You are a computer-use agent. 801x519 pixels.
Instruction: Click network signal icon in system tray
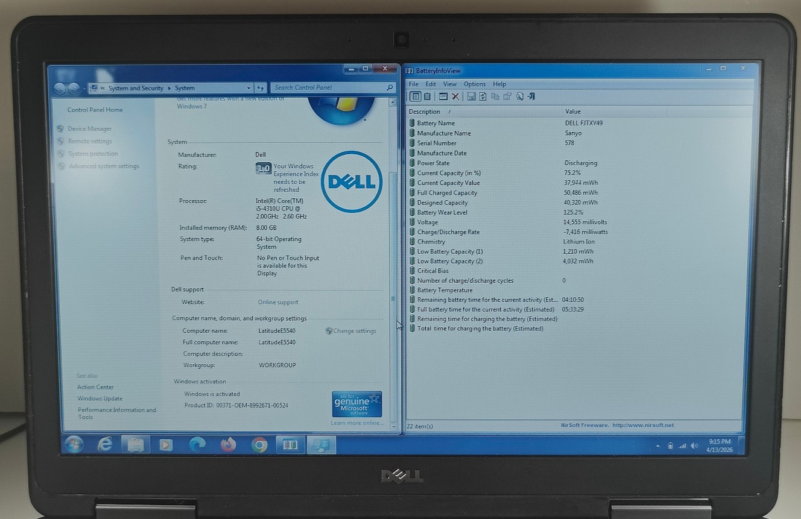coord(682,446)
